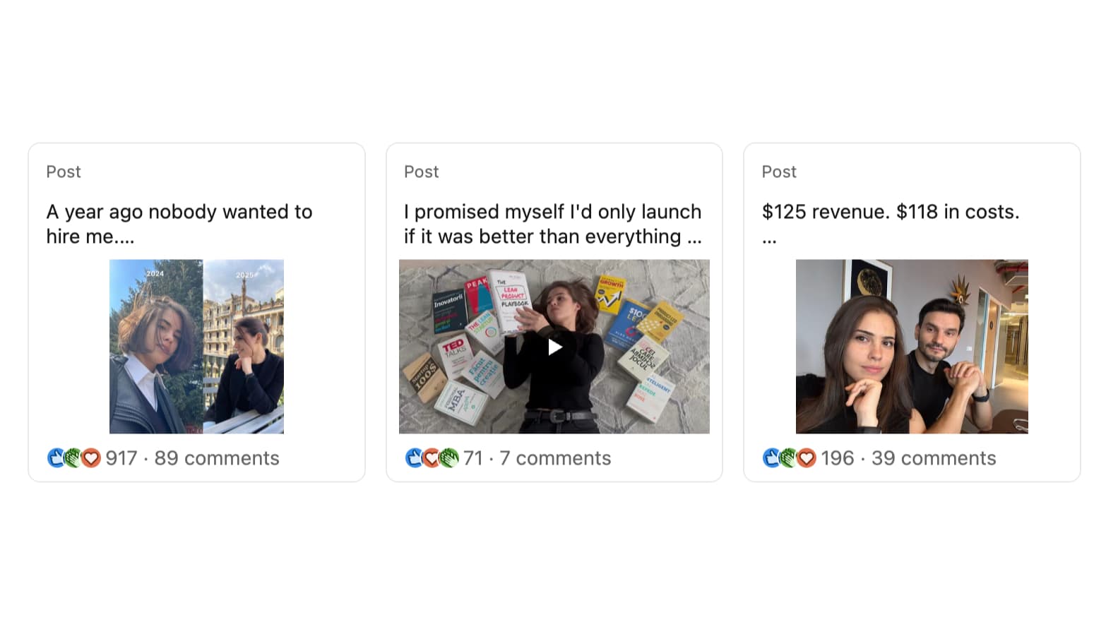Click the heart reaction icon on the 196 post
Screen dimensions: 1106x622
point(807,458)
